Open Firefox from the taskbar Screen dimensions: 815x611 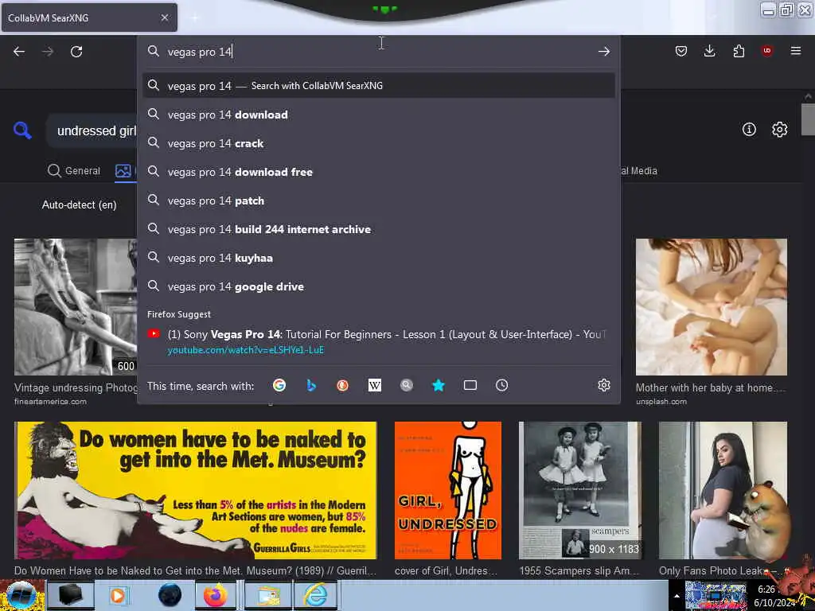point(215,595)
